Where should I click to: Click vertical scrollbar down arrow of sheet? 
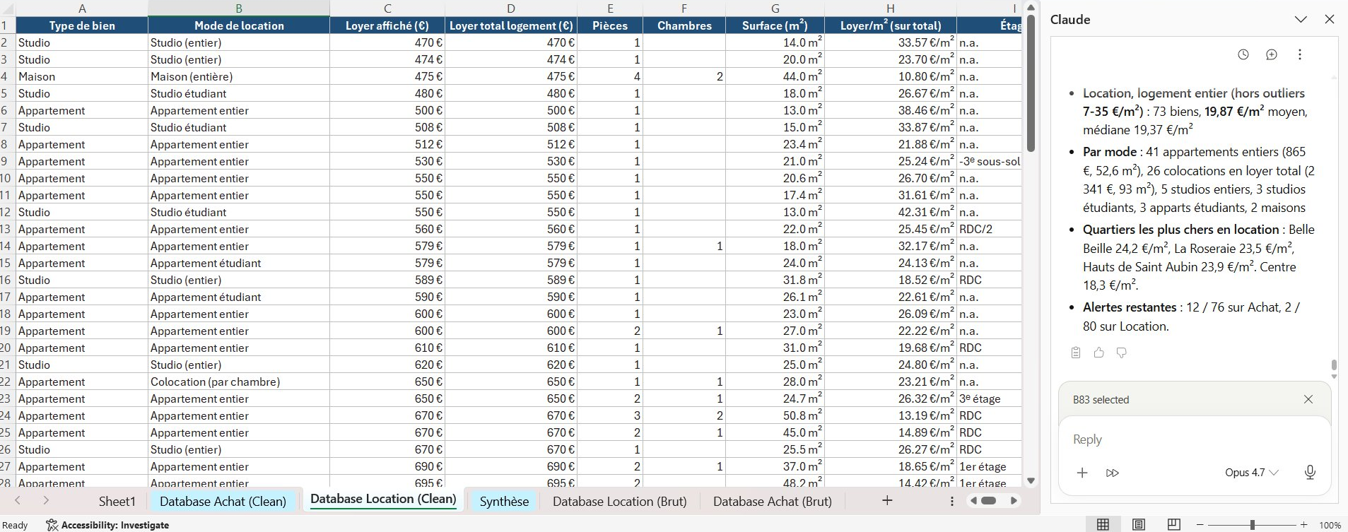coord(1031,481)
